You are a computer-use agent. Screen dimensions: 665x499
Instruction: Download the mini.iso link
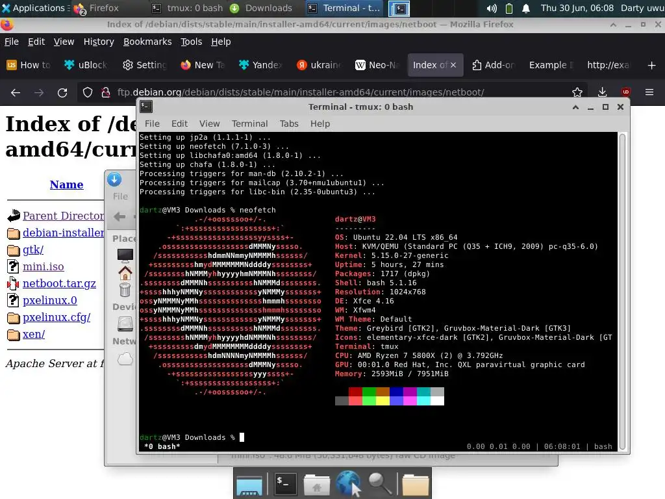[44, 266]
